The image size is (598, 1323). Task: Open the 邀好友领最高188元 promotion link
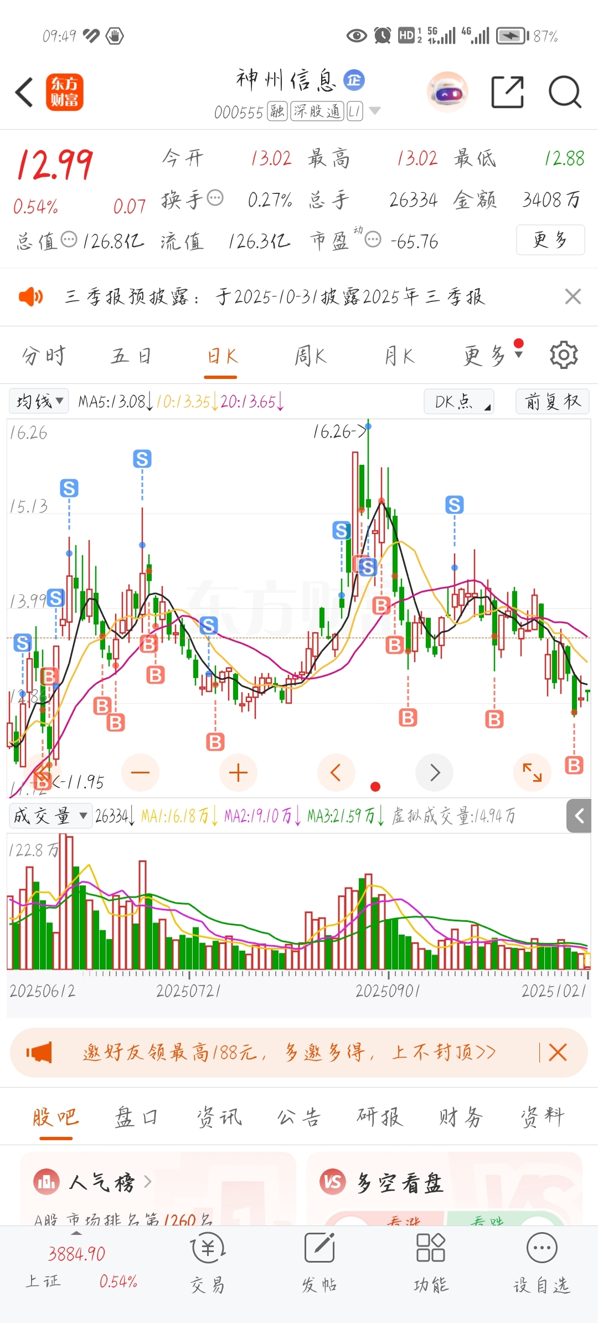pyautogui.click(x=290, y=1052)
